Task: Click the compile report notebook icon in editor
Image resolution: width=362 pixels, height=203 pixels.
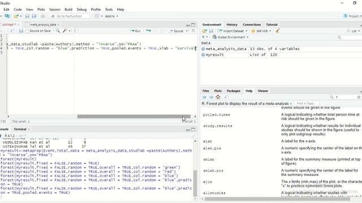Action: pos(76,31)
